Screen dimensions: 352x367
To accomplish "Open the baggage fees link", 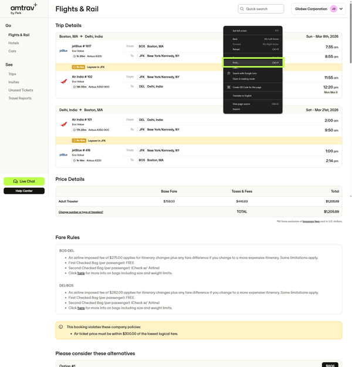I will coord(311,221).
